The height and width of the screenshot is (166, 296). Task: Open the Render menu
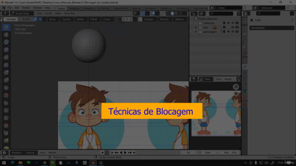(26, 8)
